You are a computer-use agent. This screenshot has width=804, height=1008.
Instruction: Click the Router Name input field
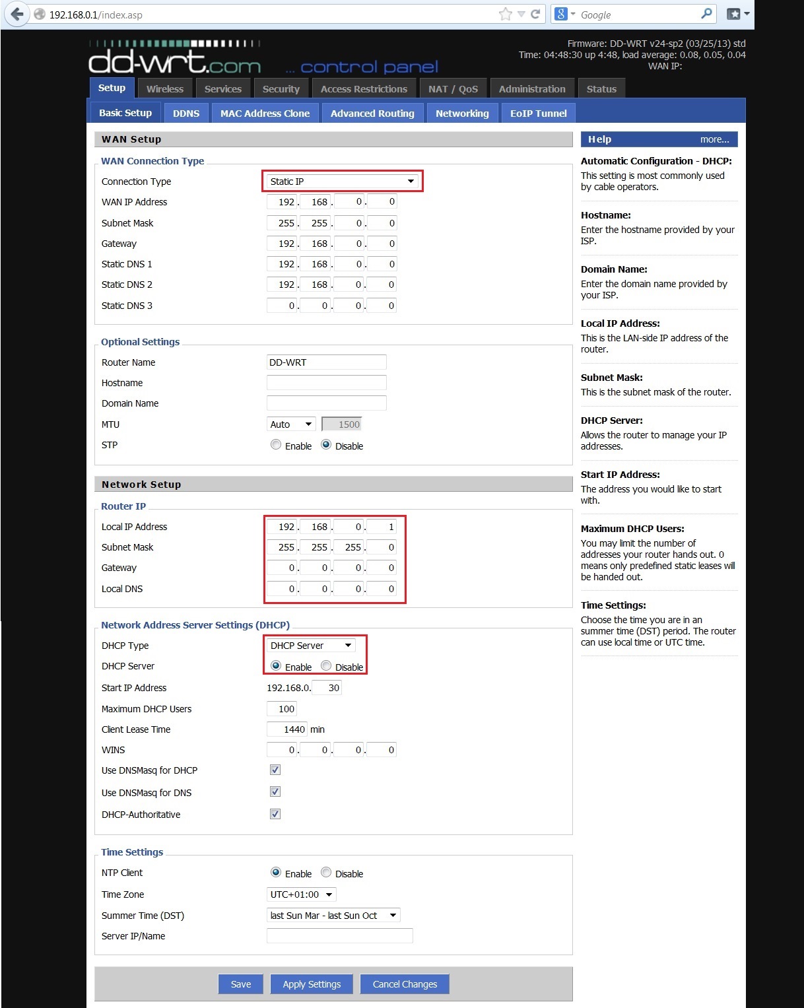[326, 362]
